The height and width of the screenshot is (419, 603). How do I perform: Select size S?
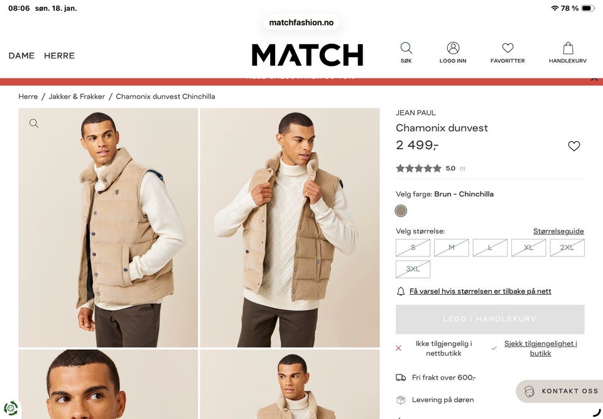[x=413, y=248]
